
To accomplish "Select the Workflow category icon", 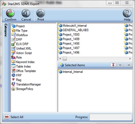I will 13,35.
